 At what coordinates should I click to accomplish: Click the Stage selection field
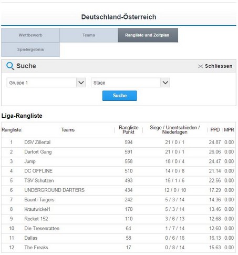(x=130, y=83)
